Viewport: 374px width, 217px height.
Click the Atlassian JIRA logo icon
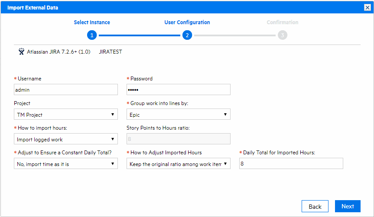coord(21,52)
